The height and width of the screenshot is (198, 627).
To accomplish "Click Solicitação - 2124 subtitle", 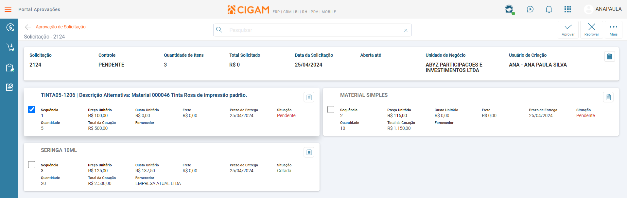I will pos(44,37).
